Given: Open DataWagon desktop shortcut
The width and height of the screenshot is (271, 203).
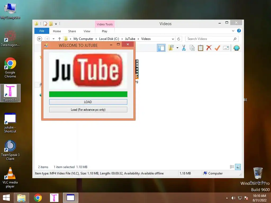Looking at the screenshot, I should click(x=10, y=38).
